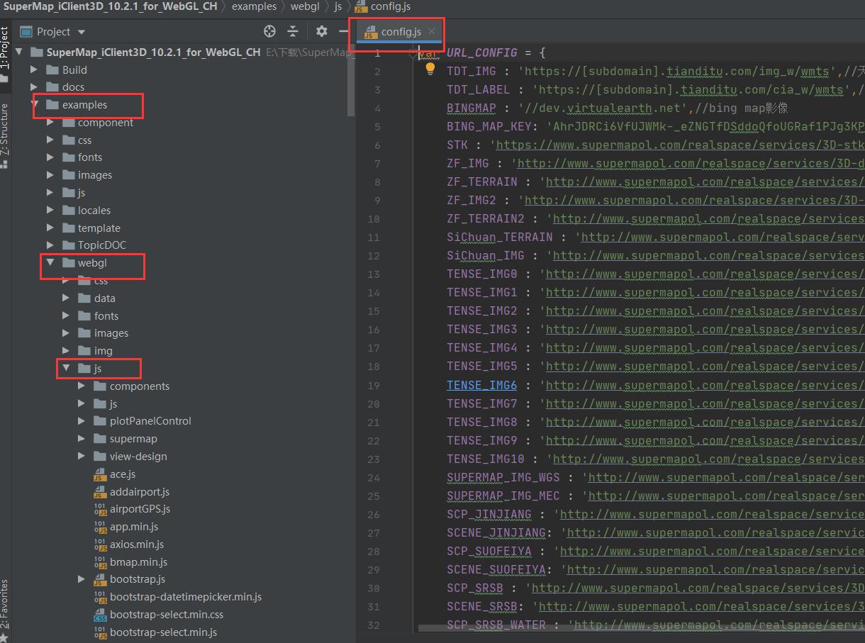Expand the Build folder
Screen dimensions: 865x643
34,69
